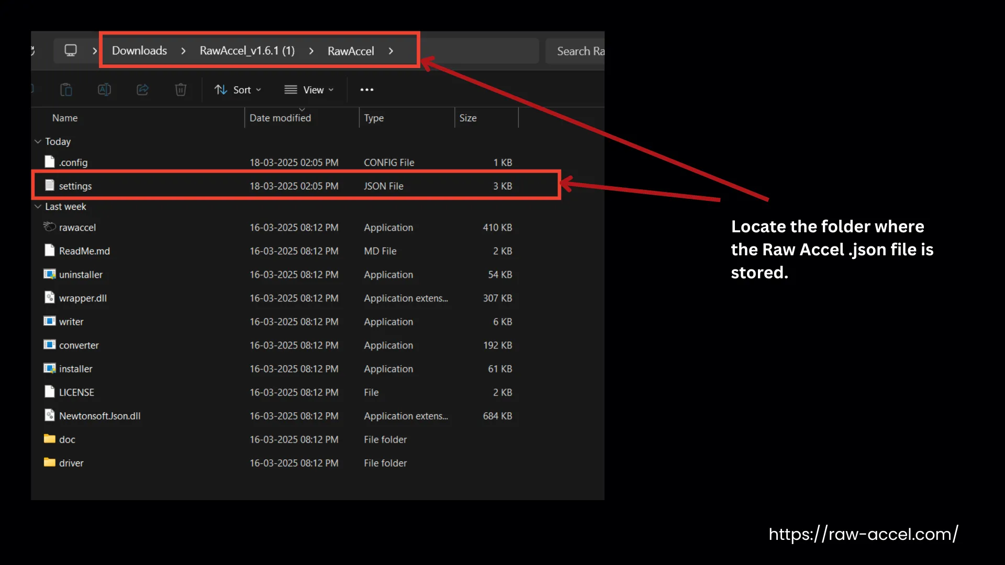Sort by the Size column header

468,118
